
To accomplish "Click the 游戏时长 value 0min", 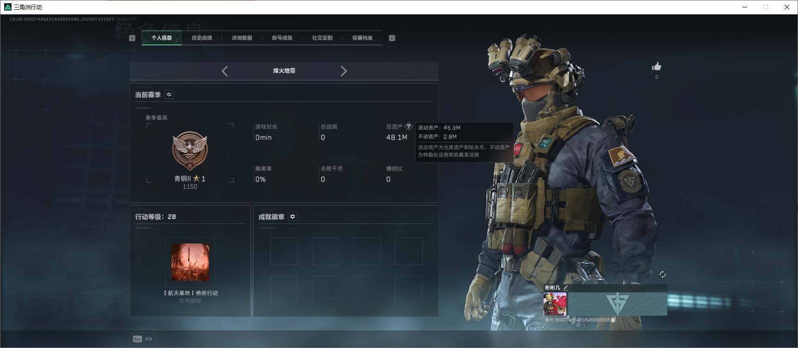I will pyautogui.click(x=264, y=137).
